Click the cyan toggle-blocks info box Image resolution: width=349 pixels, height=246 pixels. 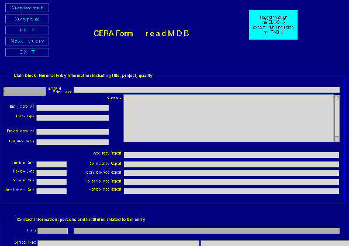[273, 24]
